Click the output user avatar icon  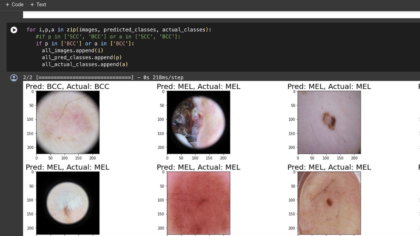pos(14,78)
